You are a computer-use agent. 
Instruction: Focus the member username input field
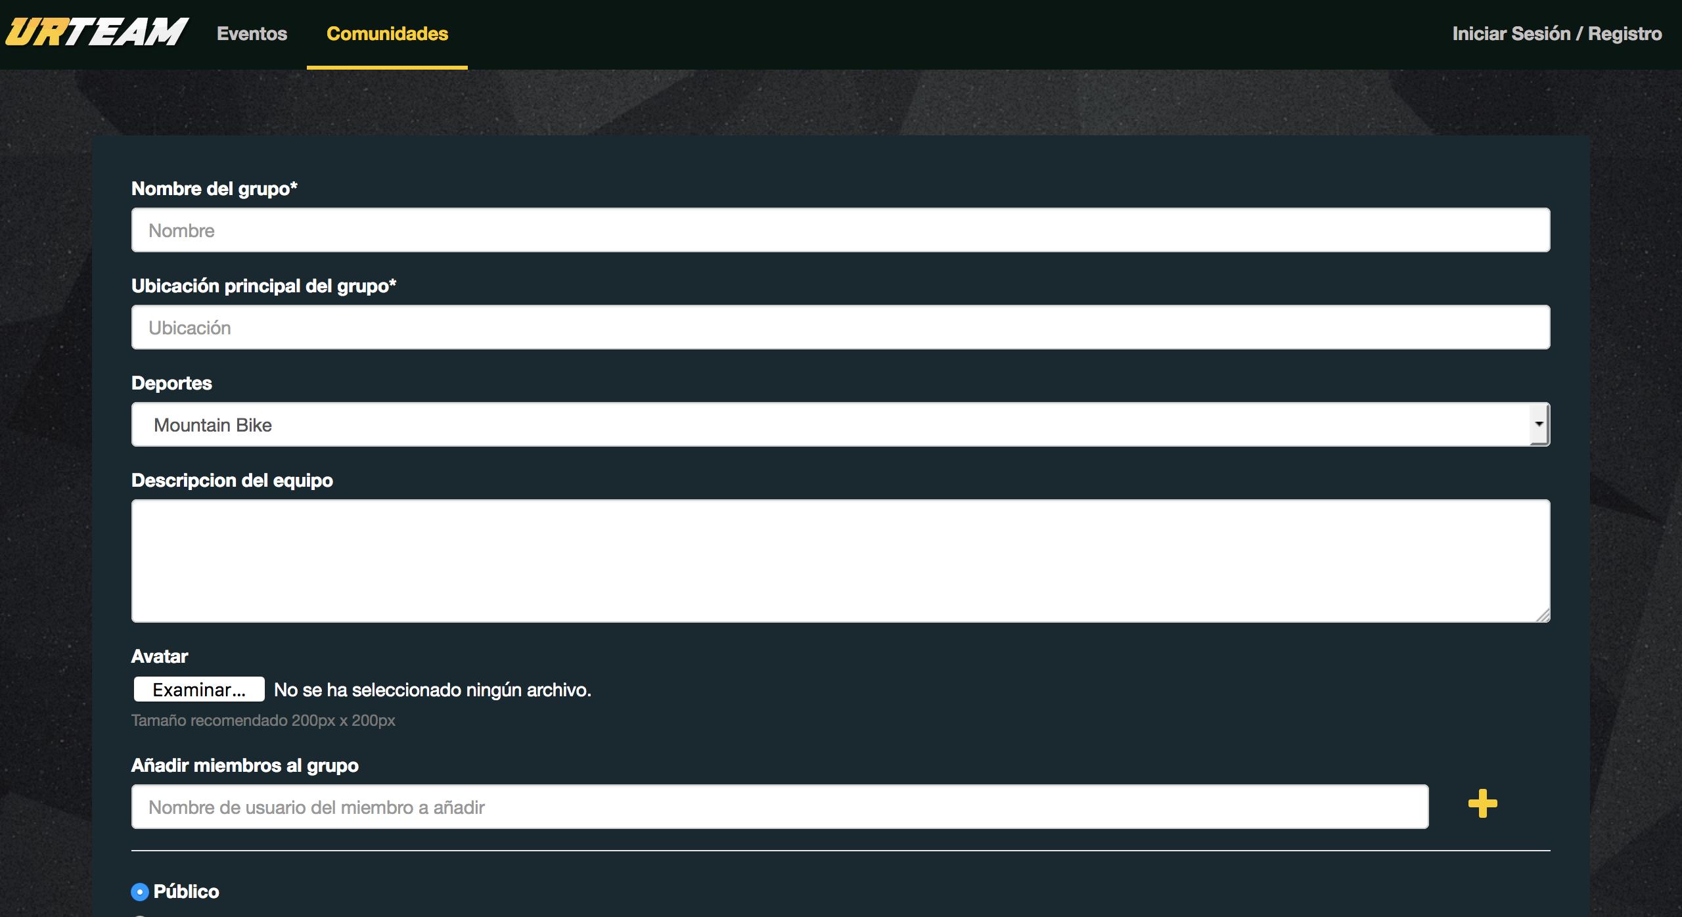click(x=779, y=807)
